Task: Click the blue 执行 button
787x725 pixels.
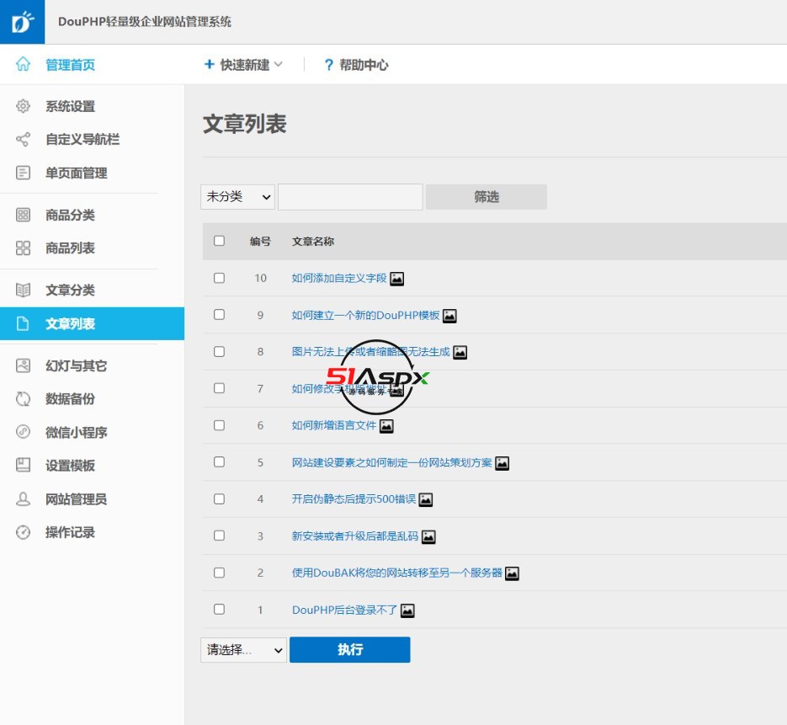Action: click(349, 650)
